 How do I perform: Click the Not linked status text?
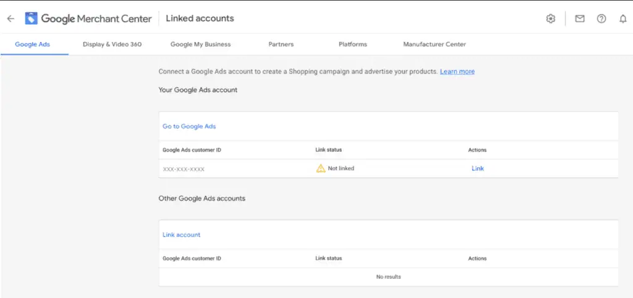[341, 168]
